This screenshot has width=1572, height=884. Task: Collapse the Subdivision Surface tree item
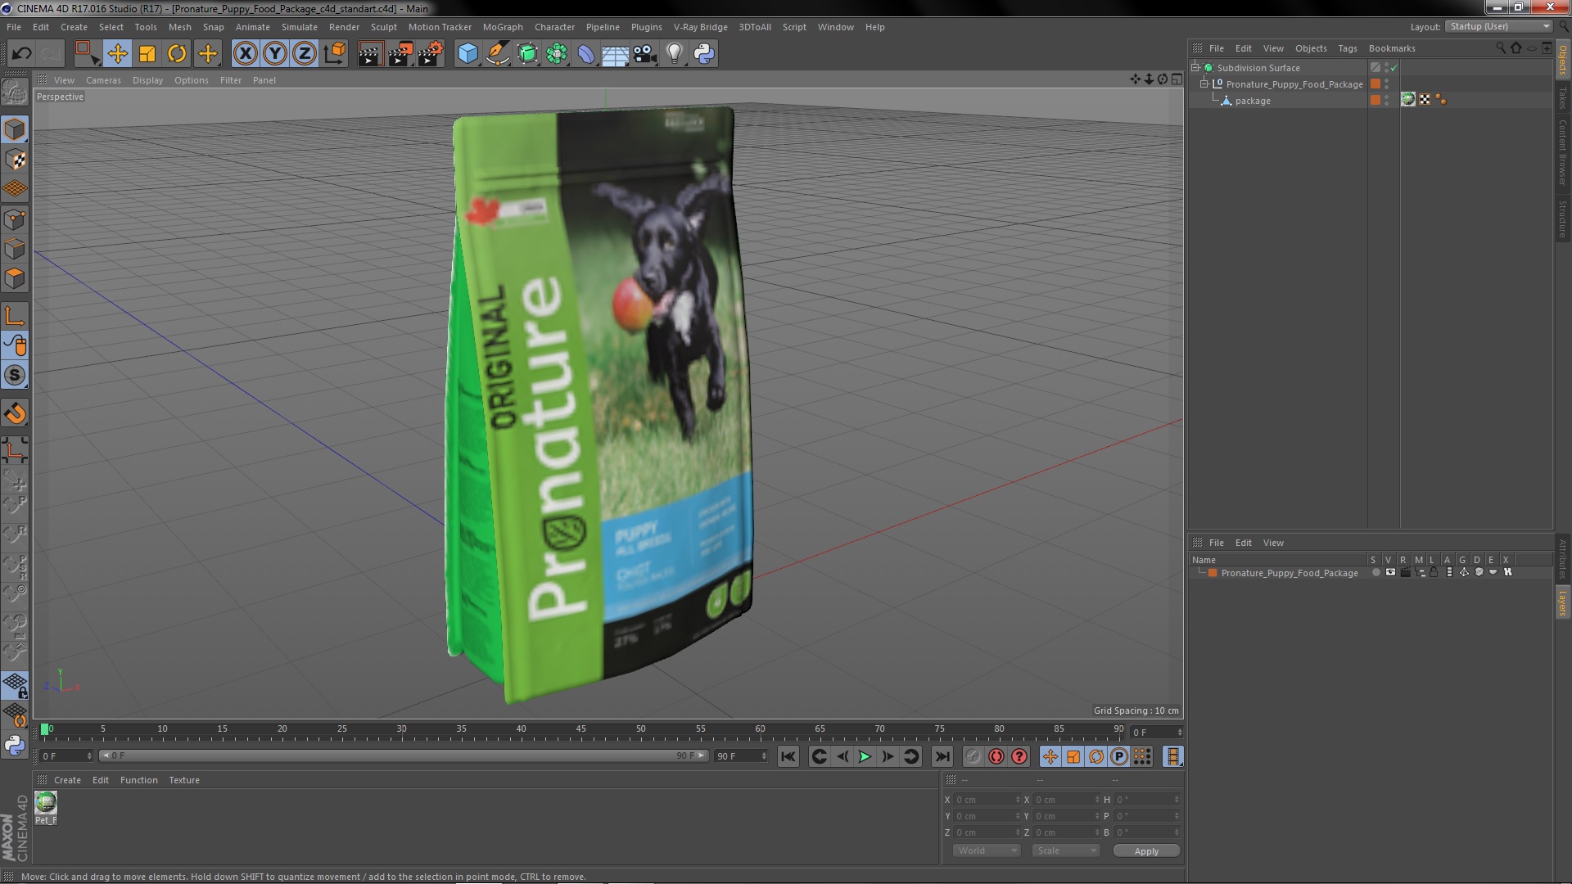1195,68
